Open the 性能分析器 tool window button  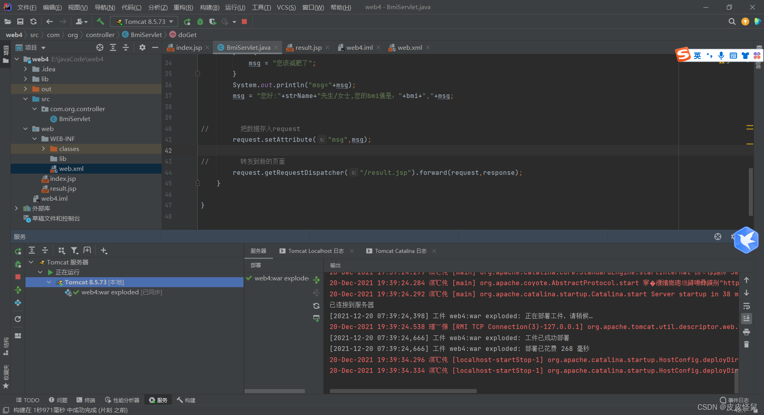[122, 400]
